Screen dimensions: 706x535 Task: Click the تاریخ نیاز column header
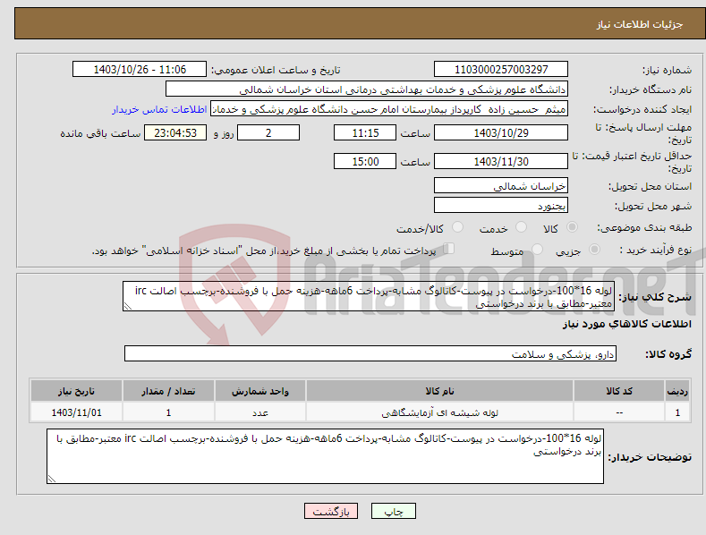77,391
